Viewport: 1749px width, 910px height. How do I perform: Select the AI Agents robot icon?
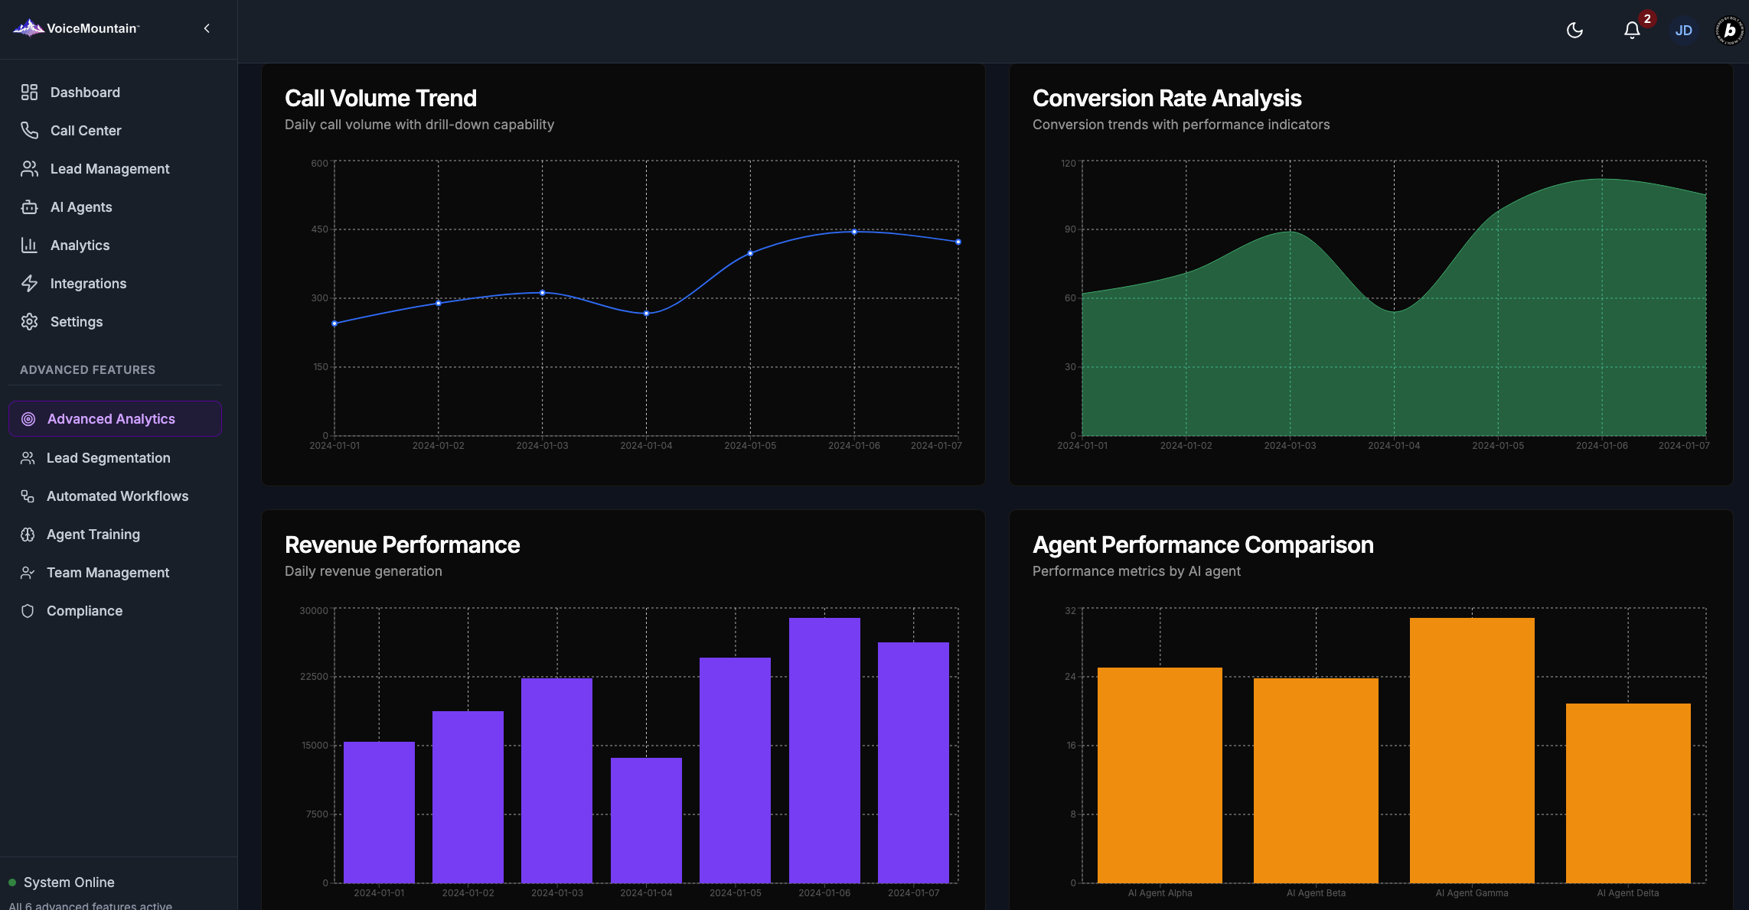pos(29,207)
